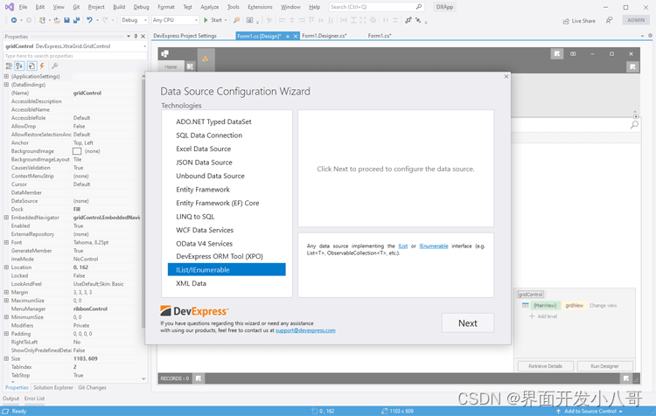Click the Find in Files toolbar icon

[236, 20]
